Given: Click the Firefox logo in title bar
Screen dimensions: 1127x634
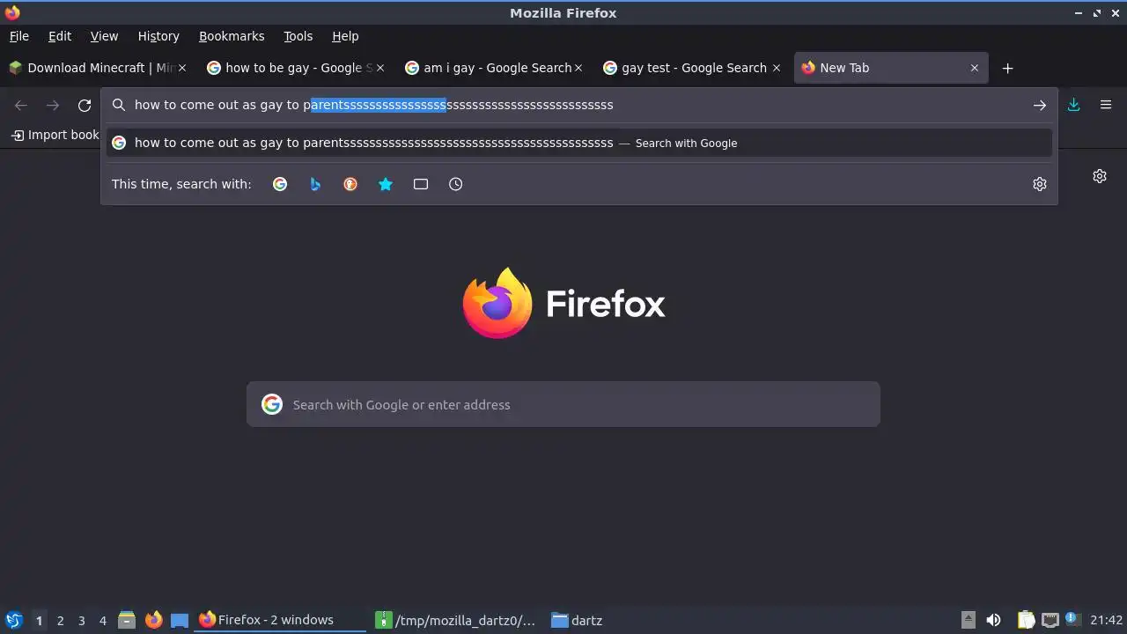Looking at the screenshot, I should pyautogui.click(x=12, y=12).
